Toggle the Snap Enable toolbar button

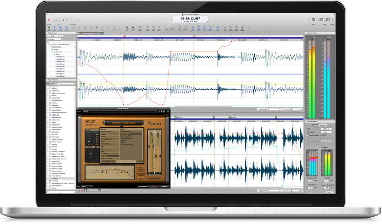pyautogui.click(x=193, y=29)
